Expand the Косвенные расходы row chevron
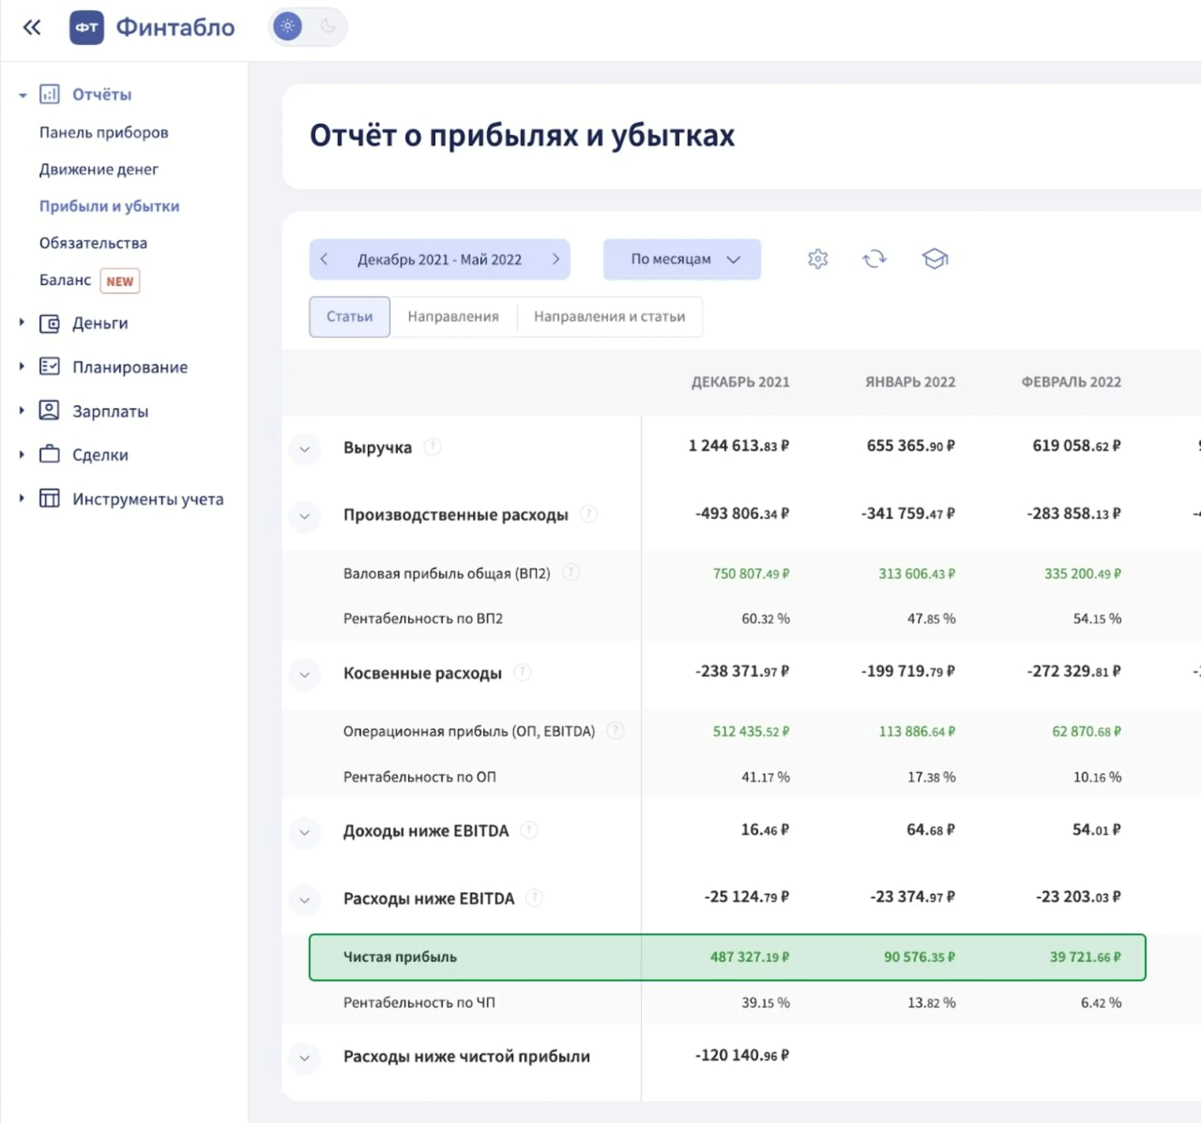The width and height of the screenshot is (1201, 1123). tap(305, 674)
